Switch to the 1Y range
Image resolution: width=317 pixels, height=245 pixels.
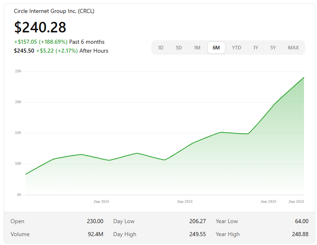(x=256, y=48)
